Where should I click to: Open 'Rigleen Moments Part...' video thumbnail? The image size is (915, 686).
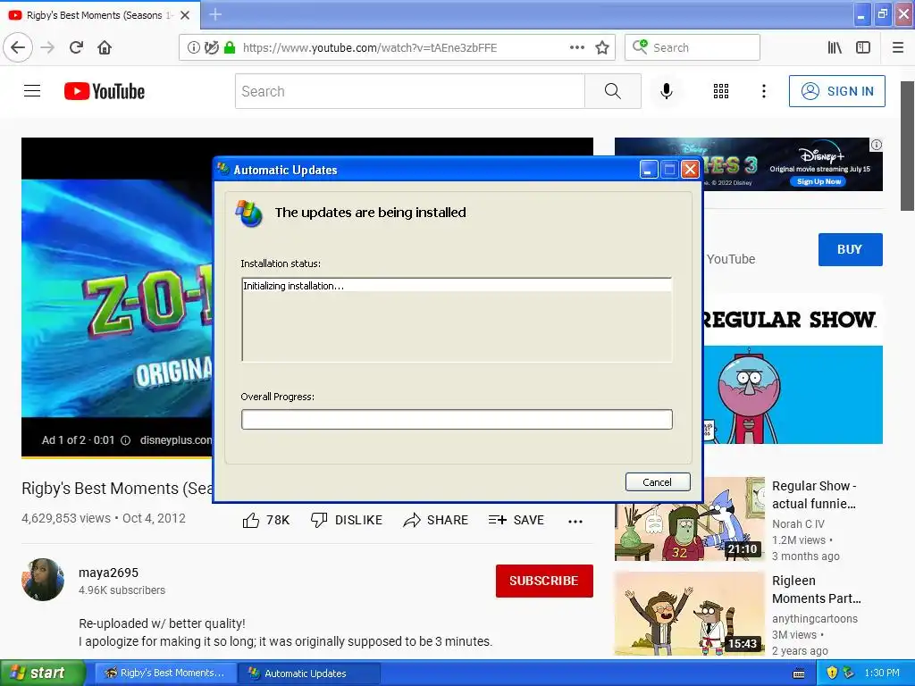point(689,614)
